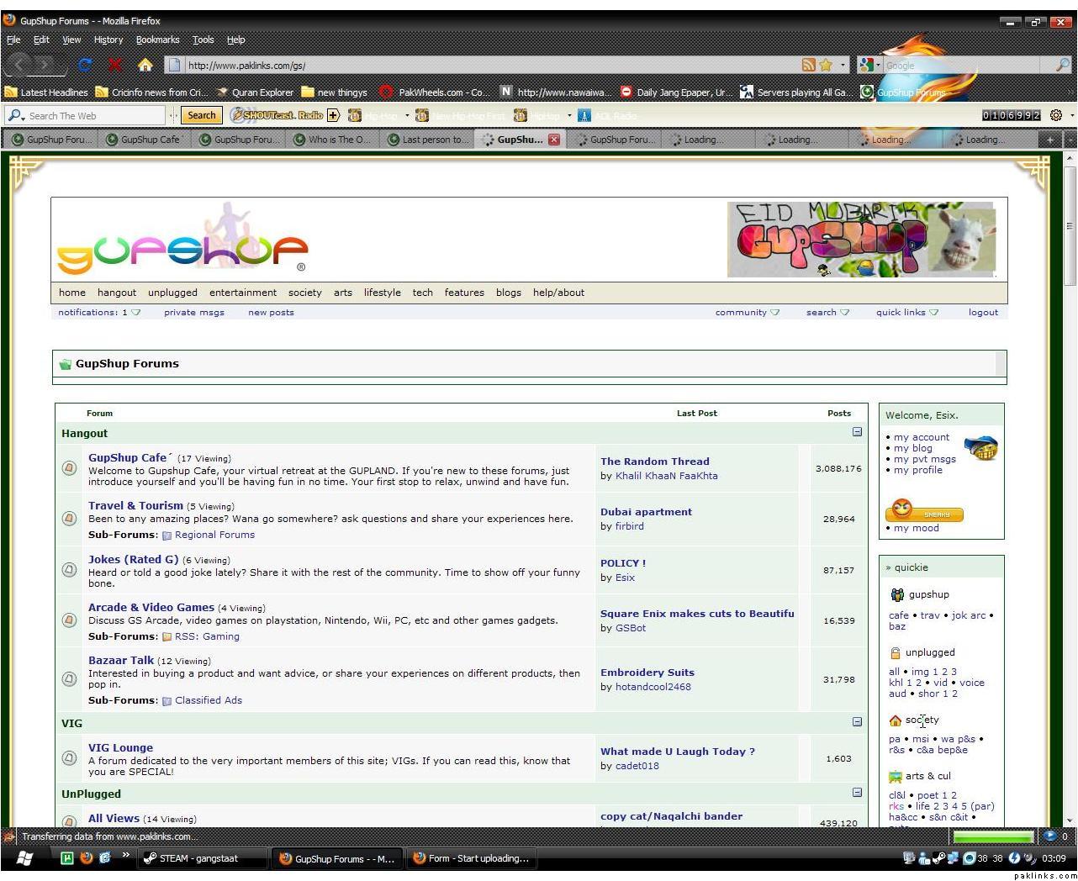The width and height of the screenshot is (1078, 881).
Task: Click the Firefox reload button
Action: [84, 65]
